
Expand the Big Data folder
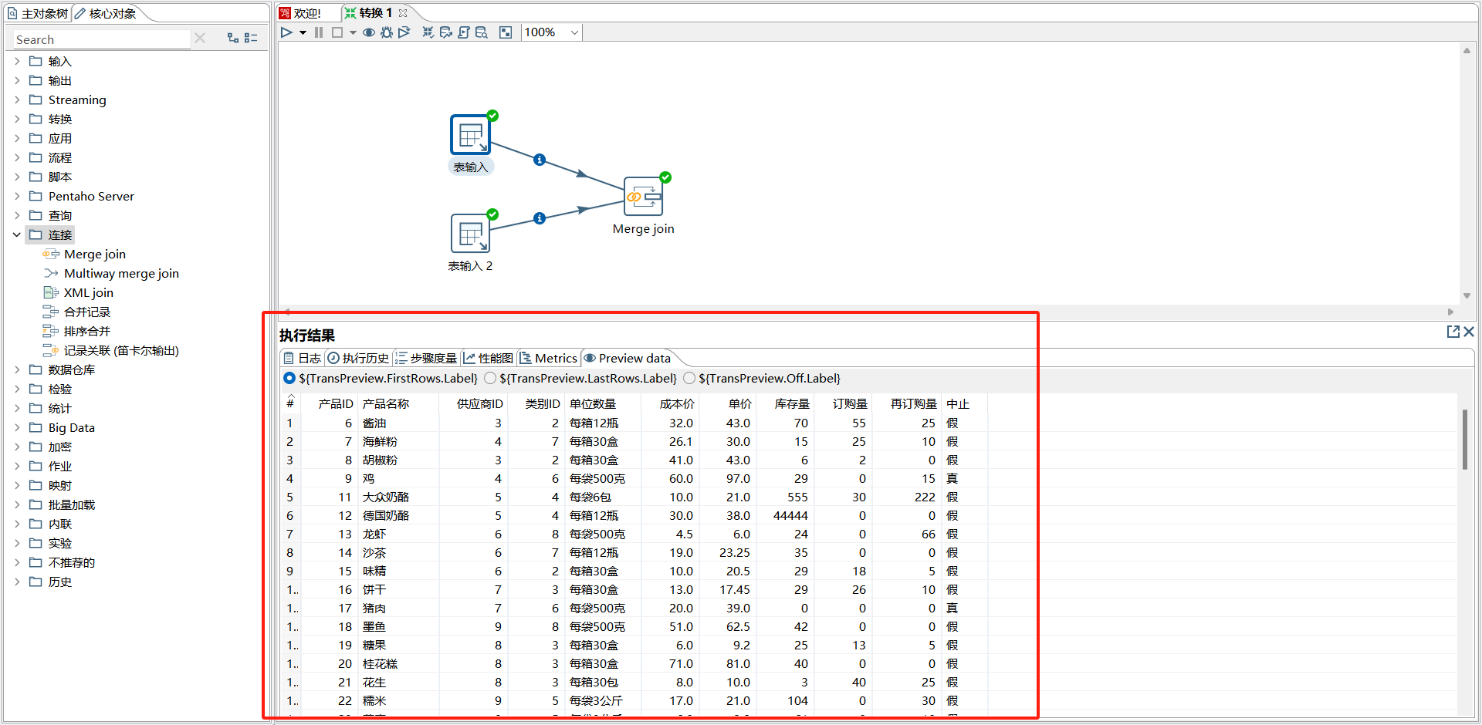[17, 427]
